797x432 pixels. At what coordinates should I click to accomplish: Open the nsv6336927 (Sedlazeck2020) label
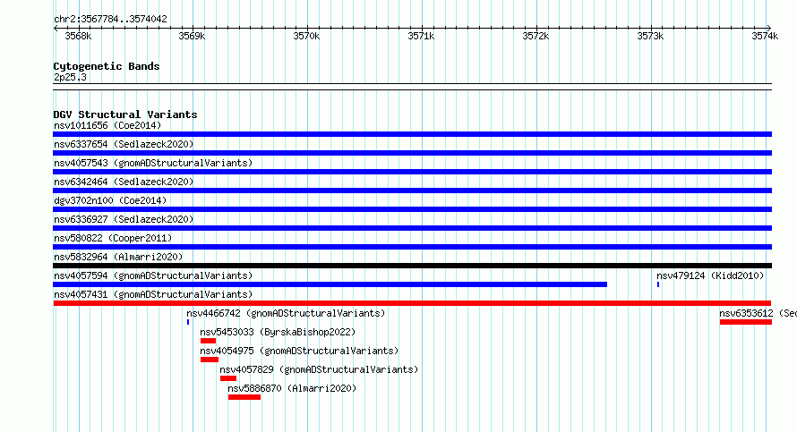[124, 219]
